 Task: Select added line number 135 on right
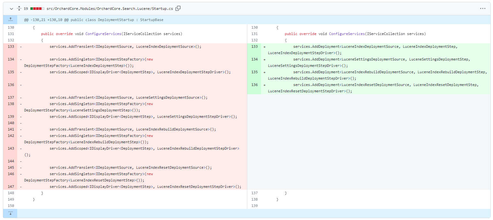point(254,72)
